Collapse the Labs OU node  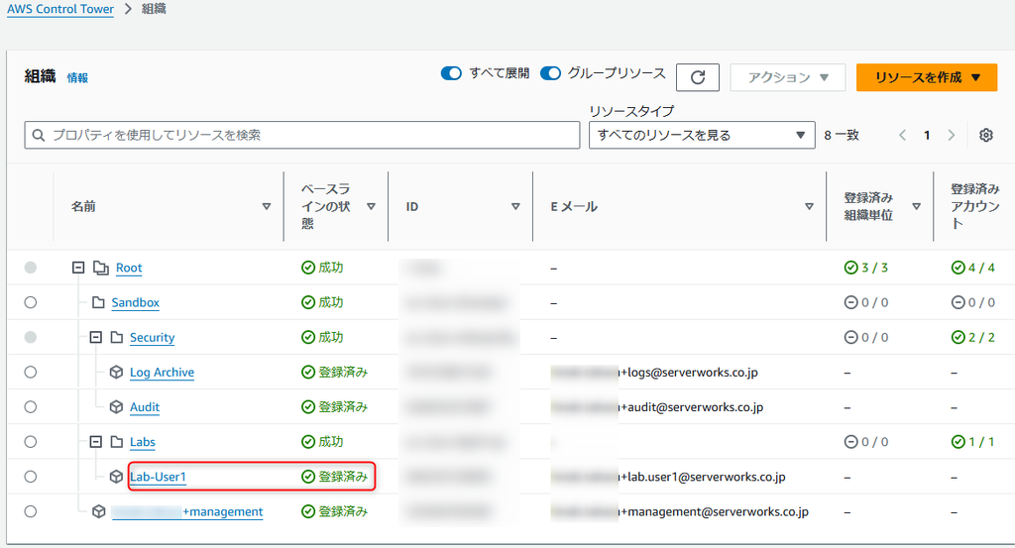pos(96,442)
